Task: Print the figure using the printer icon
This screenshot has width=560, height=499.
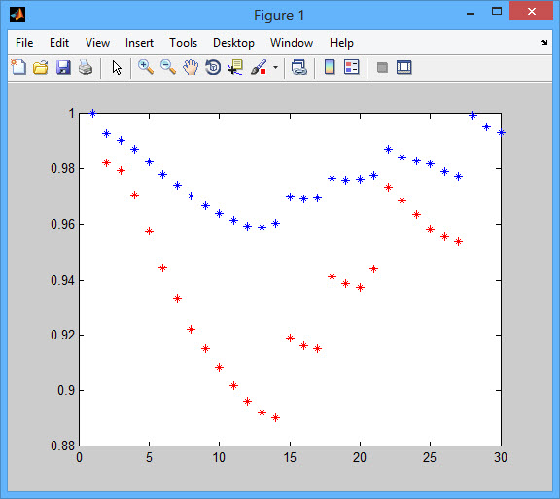Action: [86, 67]
